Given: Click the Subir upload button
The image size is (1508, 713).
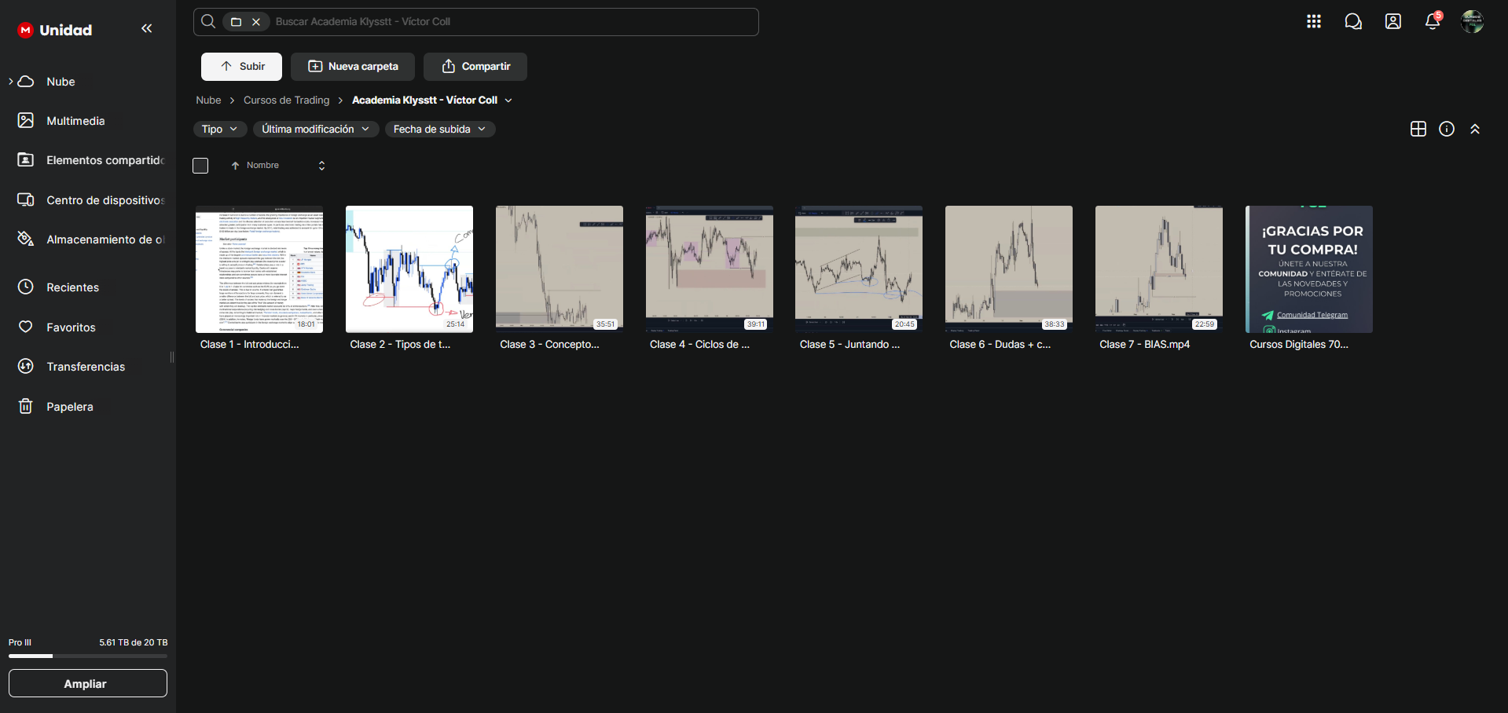Looking at the screenshot, I should 241,67.
